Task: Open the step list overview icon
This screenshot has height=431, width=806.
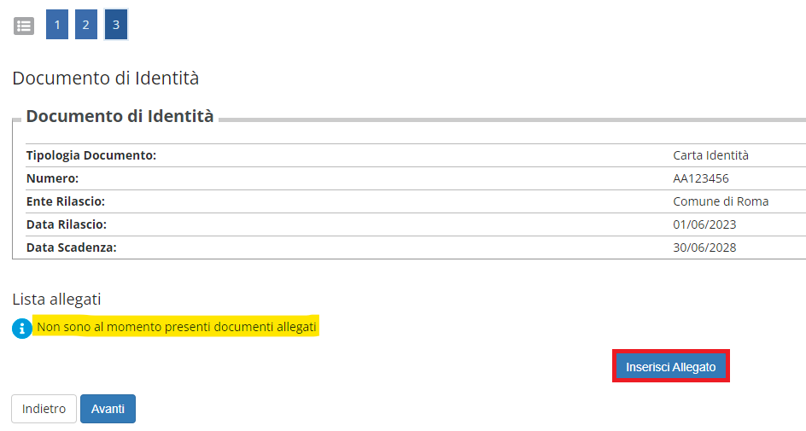Action: tap(24, 26)
